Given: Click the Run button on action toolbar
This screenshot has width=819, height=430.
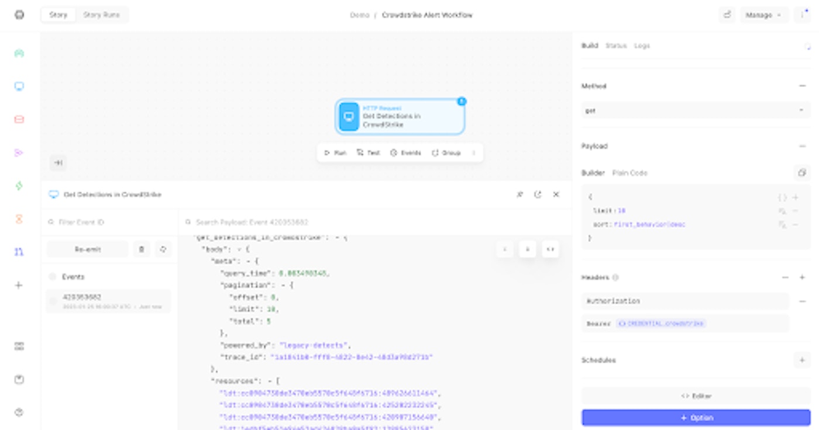Looking at the screenshot, I should pos(335,153).
